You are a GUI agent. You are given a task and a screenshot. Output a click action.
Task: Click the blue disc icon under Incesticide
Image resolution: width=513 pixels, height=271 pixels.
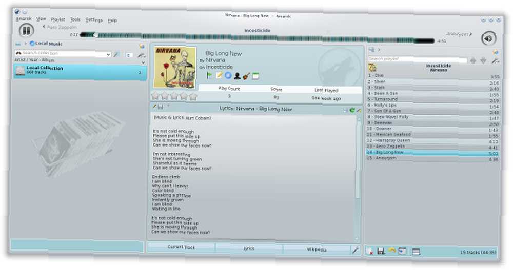point(228,76)
